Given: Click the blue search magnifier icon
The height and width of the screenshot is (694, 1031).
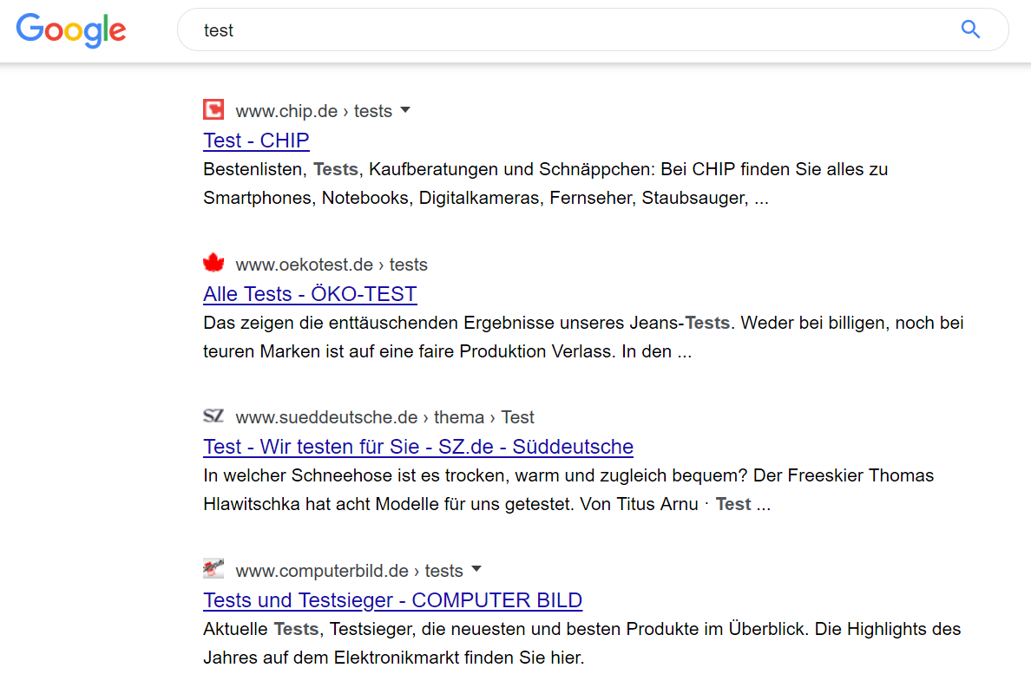Looking at the screenshot, I should (970, 29).
